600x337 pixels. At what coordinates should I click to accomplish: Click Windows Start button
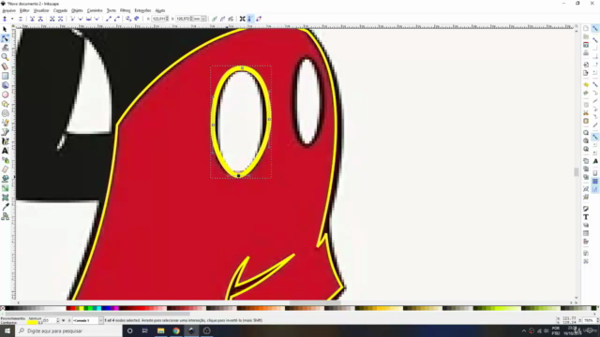[7, 330]
